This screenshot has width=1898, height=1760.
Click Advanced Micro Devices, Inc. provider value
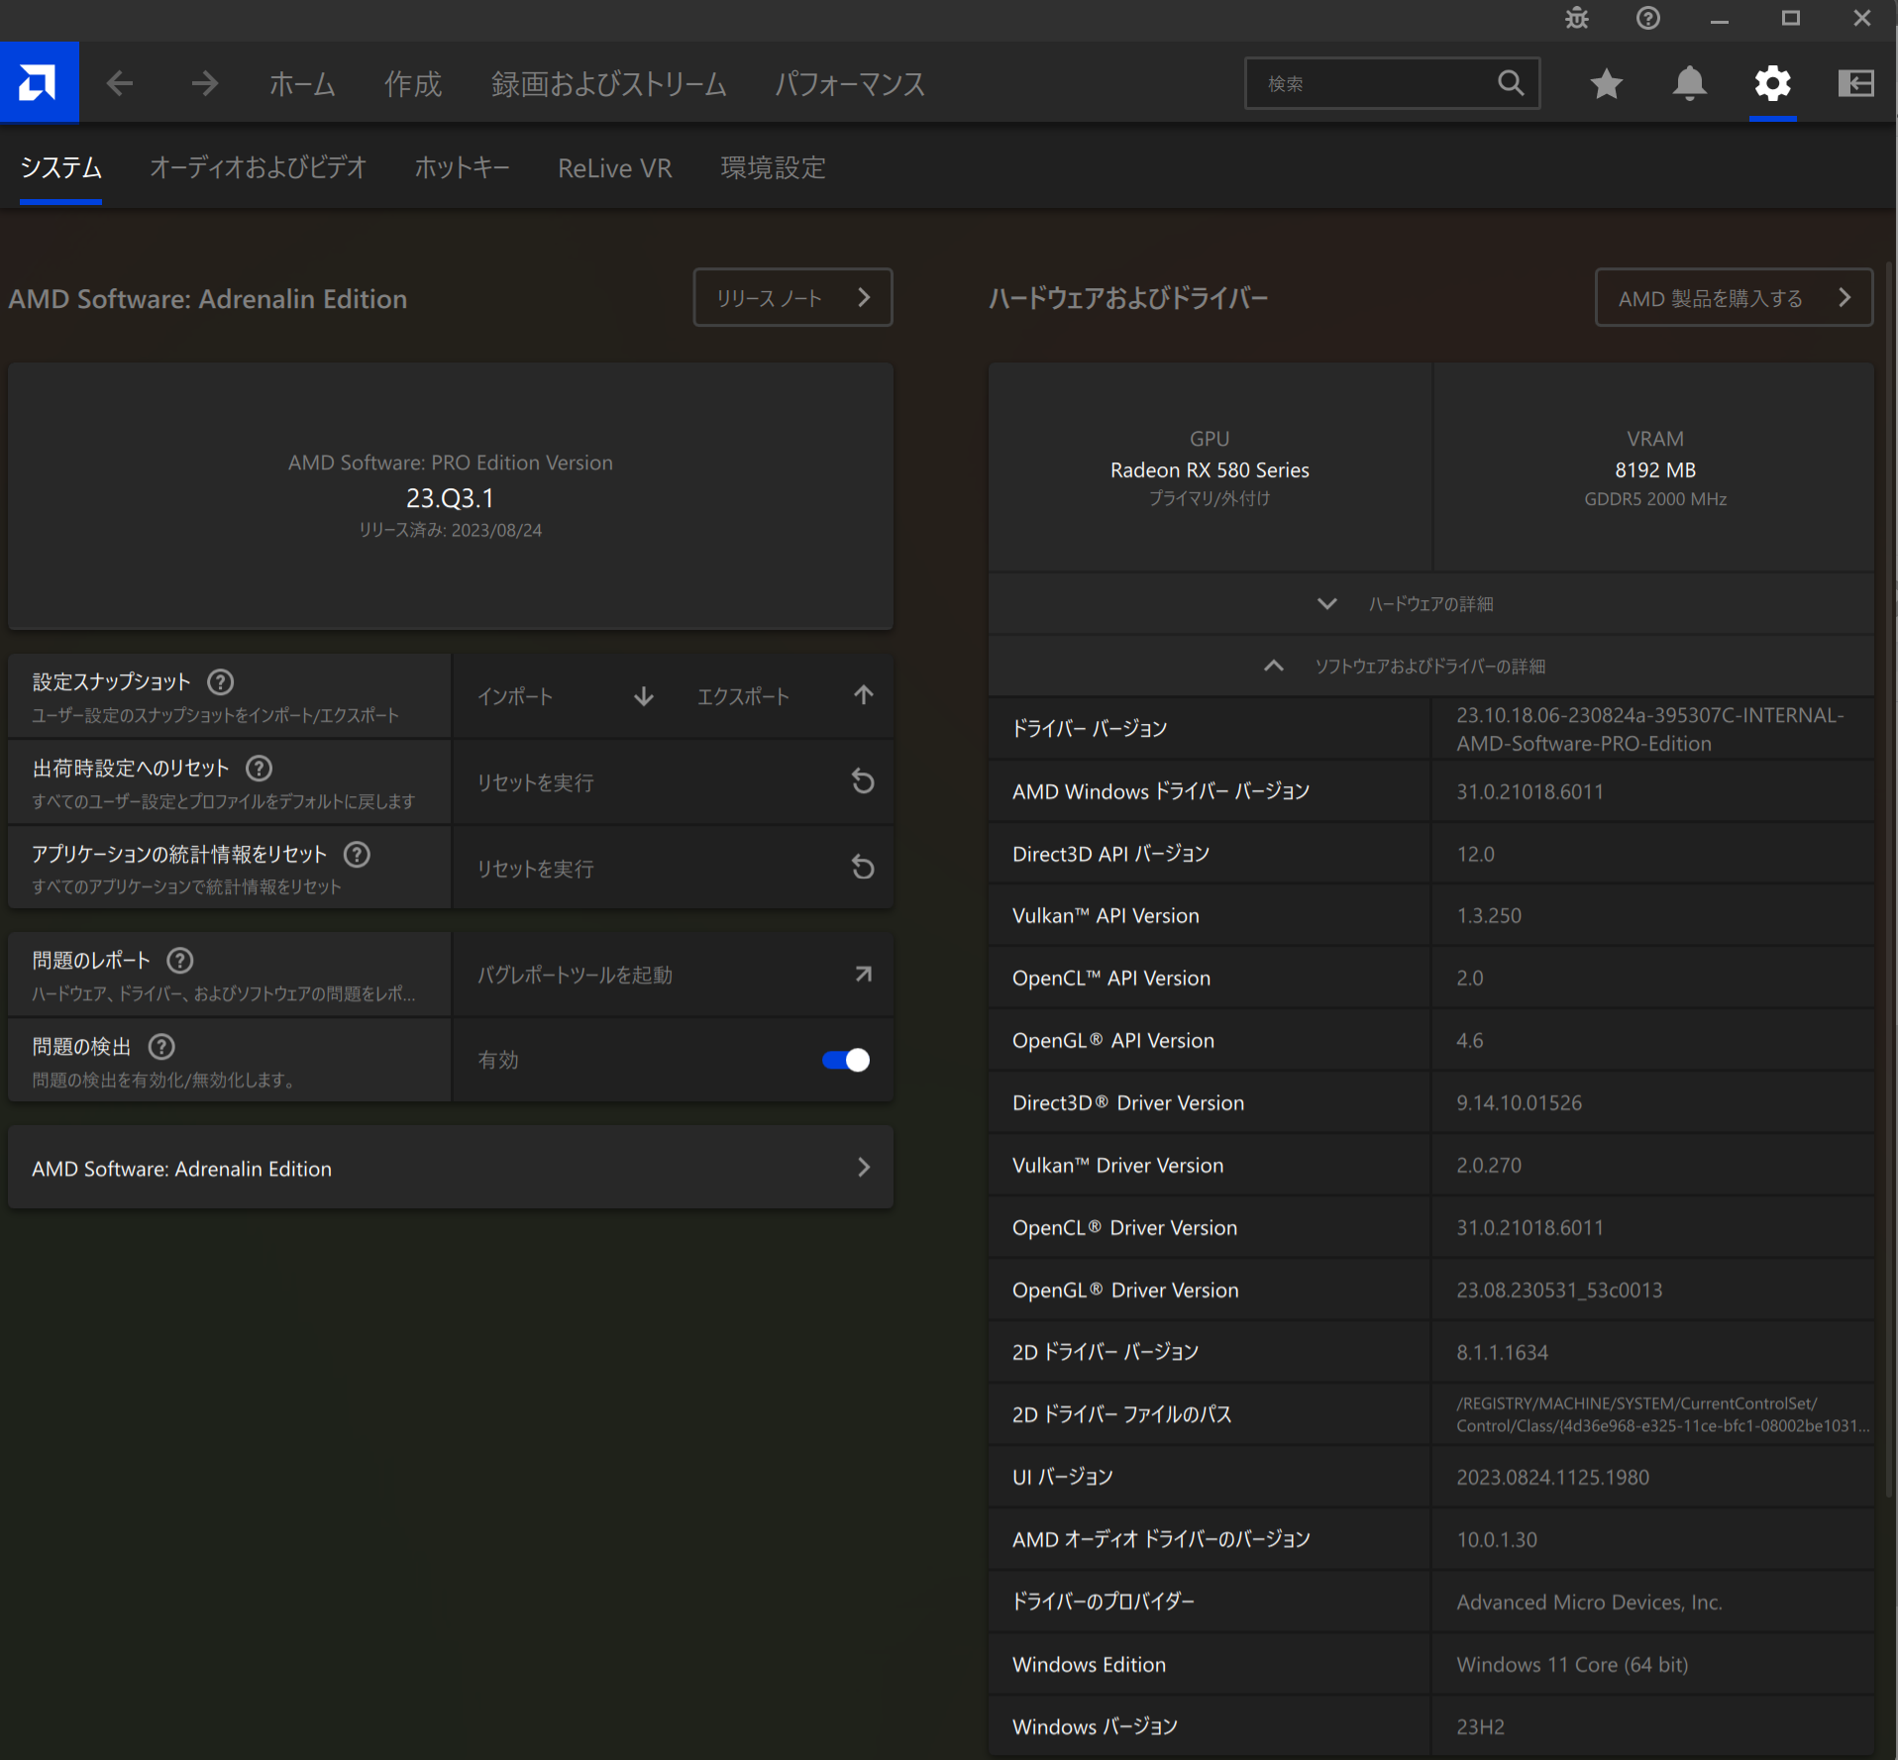(x=1589, y=1602)
